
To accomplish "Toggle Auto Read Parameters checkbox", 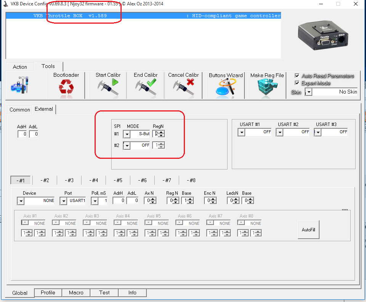I will (297, 76).
